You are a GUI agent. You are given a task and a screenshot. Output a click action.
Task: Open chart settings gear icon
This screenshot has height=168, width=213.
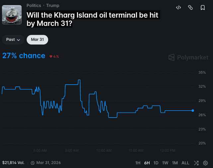[205, 163]
